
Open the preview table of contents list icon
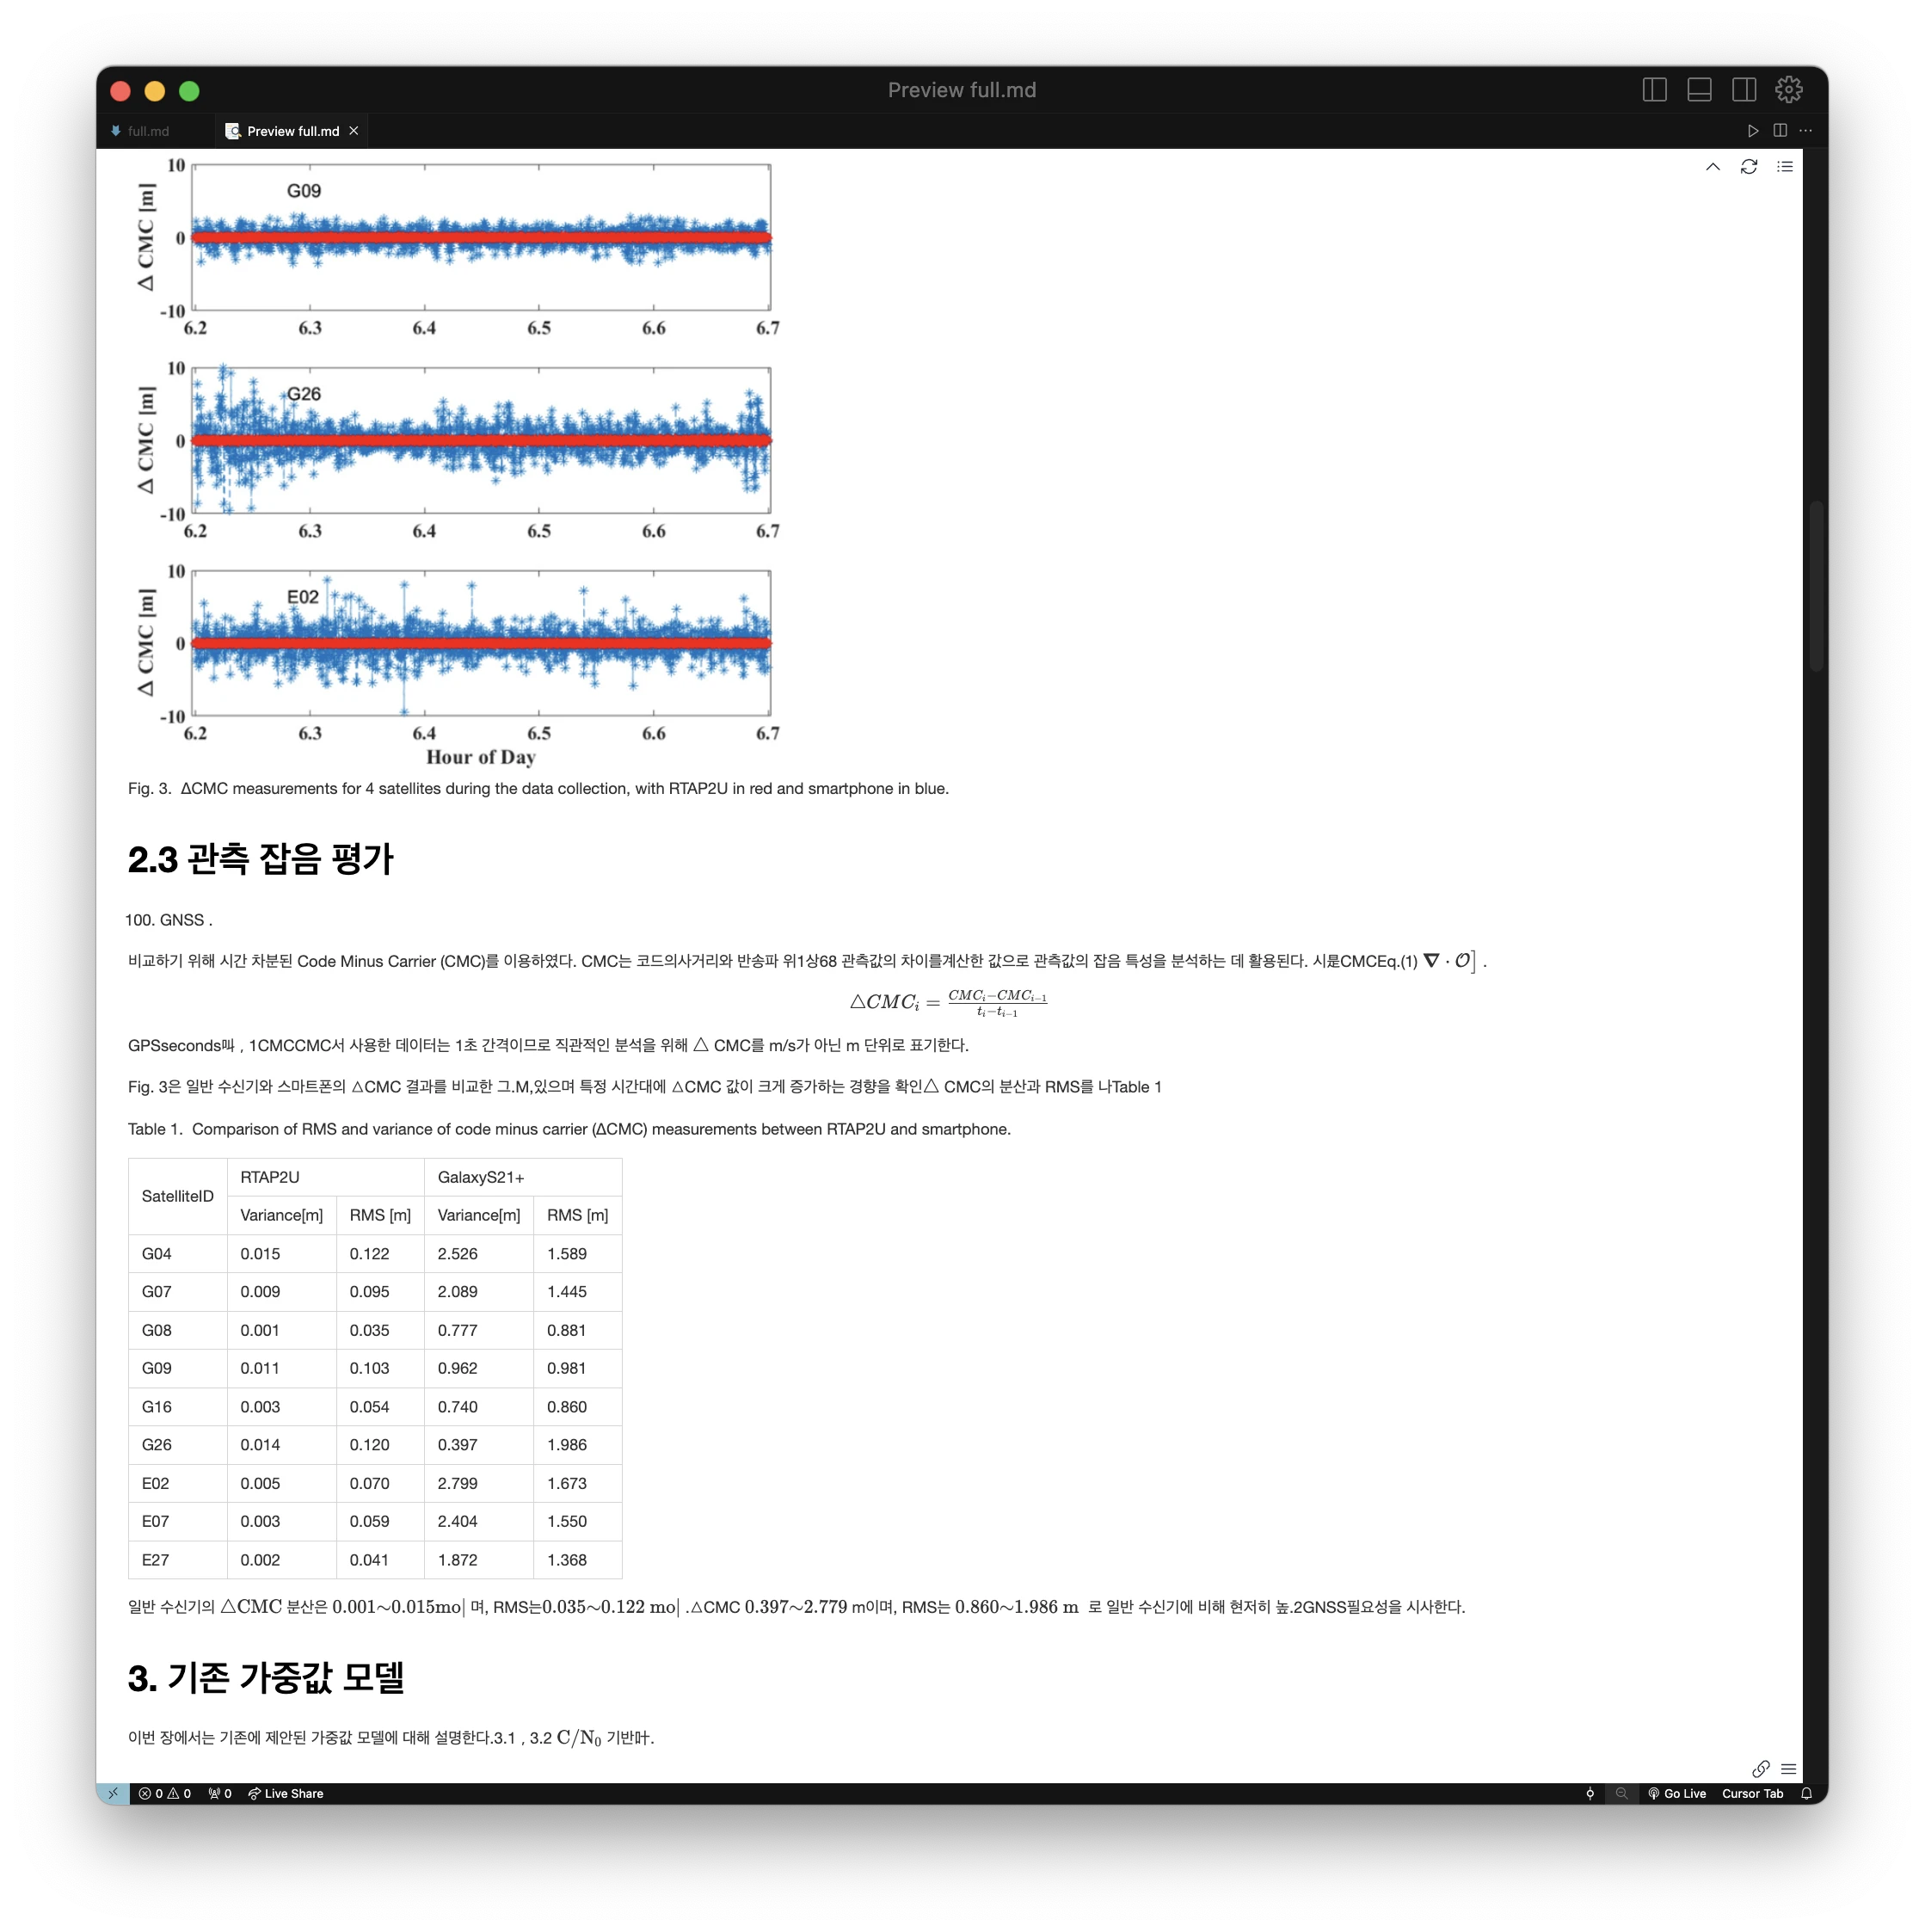click(1784, 167)
